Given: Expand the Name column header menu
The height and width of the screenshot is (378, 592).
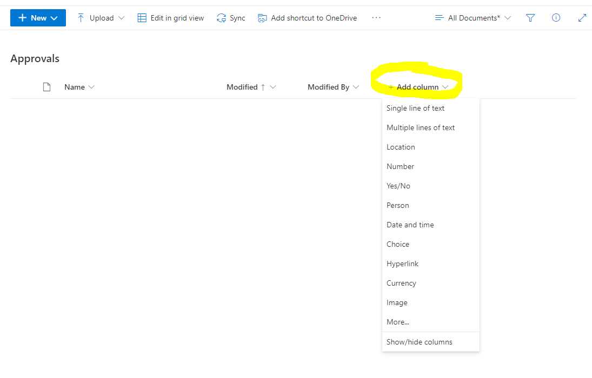Looking at the screenshot, I should coord(79,87).
